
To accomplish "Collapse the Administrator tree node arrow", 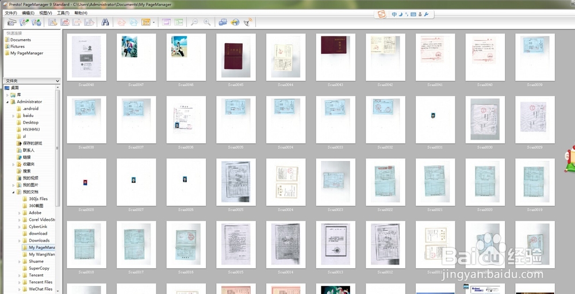I will pyautogui.click(x=7, y=102).
